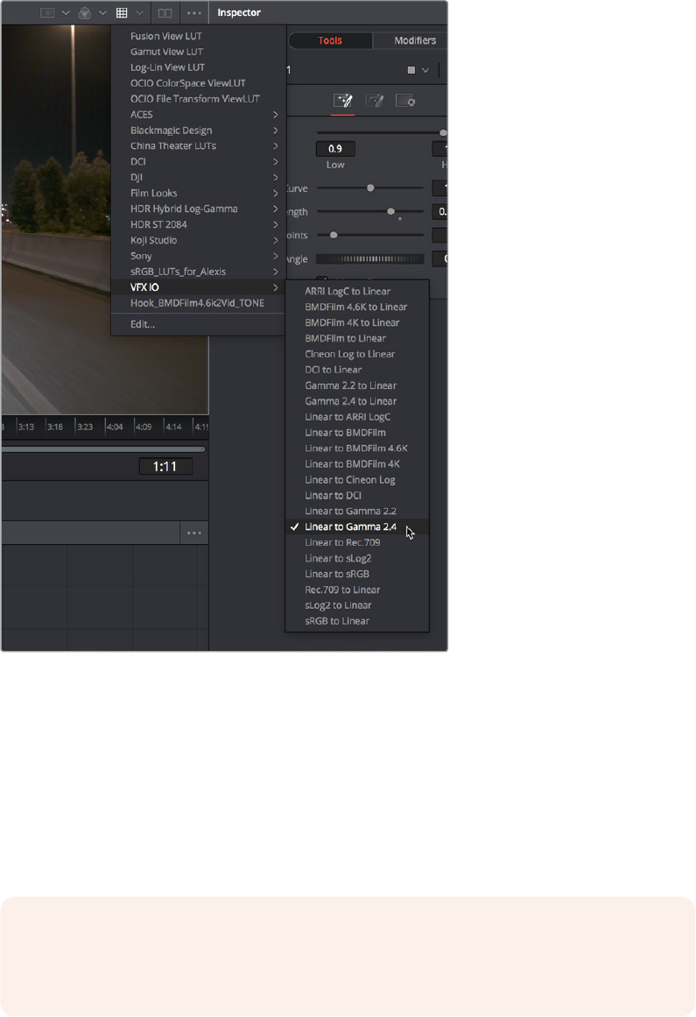The image size is (696, 1017).
Task: Choose Linear to Rec.709
Action: click(357, 543)
